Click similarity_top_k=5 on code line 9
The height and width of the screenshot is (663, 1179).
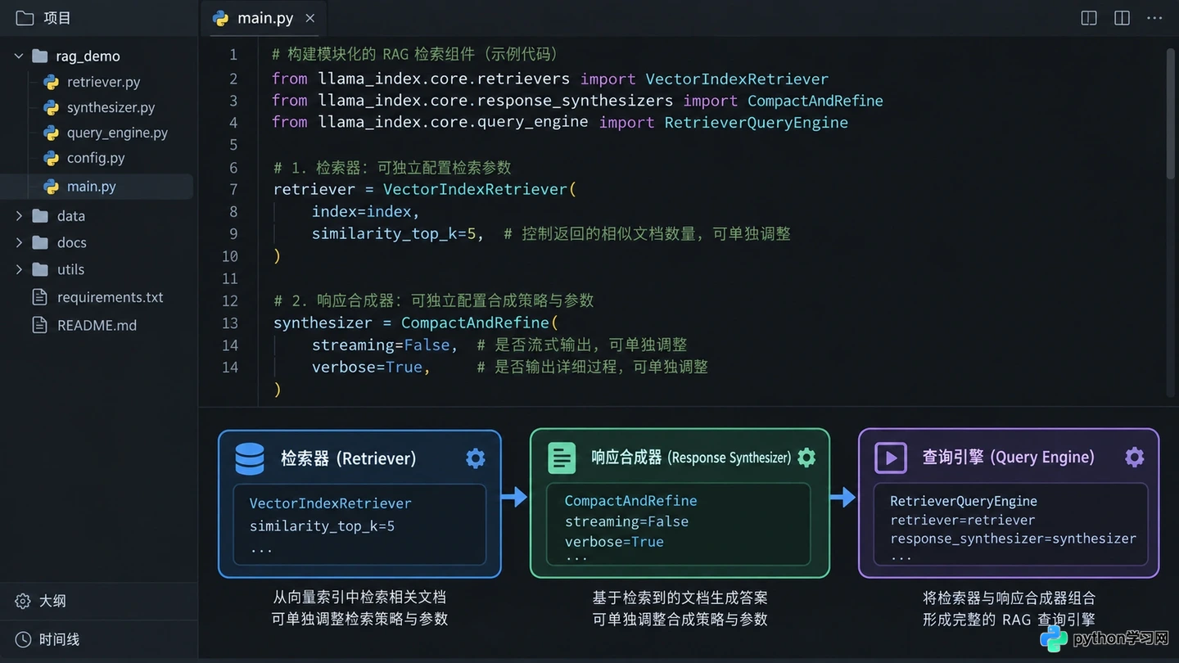click(393, 234)
